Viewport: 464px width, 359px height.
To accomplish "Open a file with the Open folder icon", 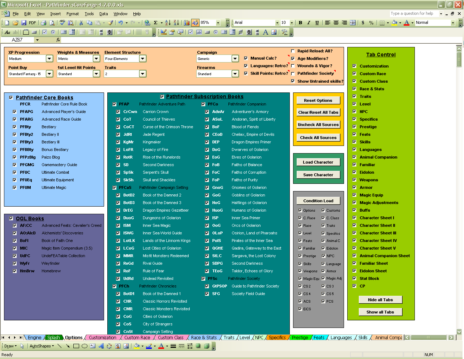I will tap(15, 23).
